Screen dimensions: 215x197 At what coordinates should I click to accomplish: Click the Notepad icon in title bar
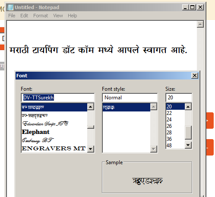tap(10, 7)
